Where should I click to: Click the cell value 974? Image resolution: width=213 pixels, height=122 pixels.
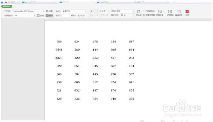[x=113, y=82]
